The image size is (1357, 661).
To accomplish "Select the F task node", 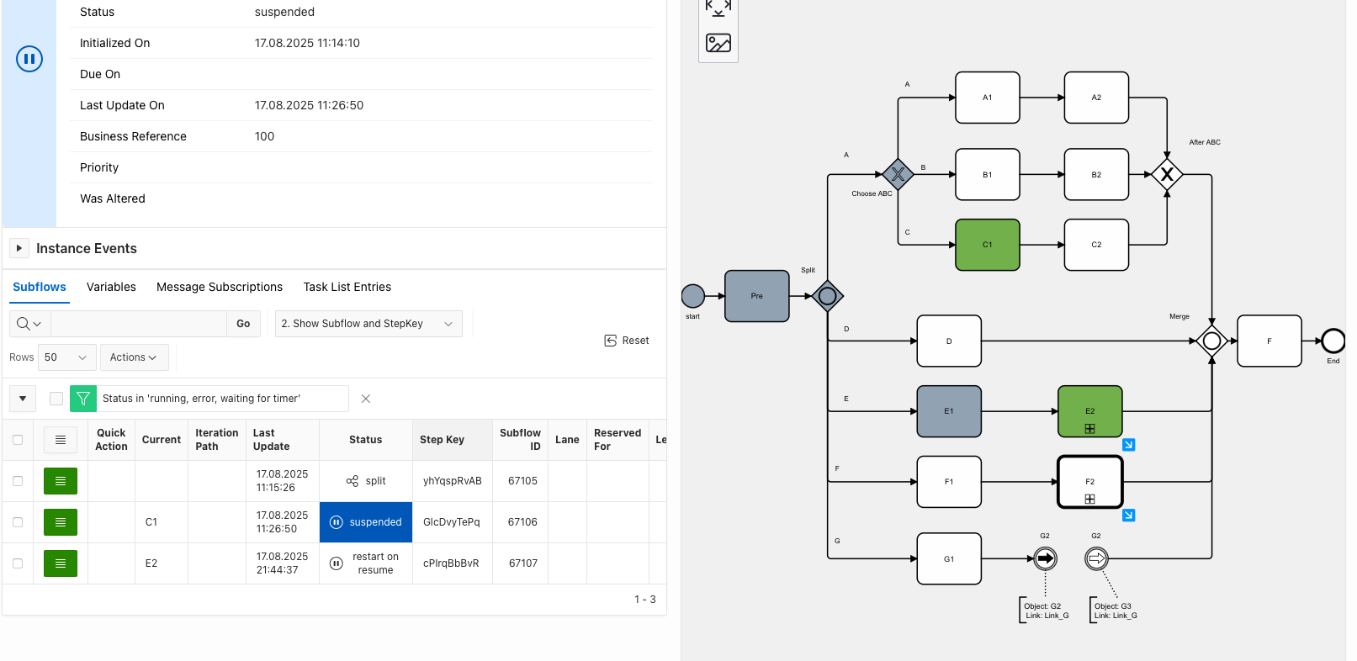I will point(1270,341).
